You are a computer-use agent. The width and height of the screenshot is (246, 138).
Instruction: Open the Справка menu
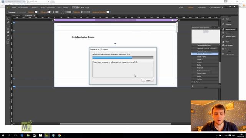[66, 8]
